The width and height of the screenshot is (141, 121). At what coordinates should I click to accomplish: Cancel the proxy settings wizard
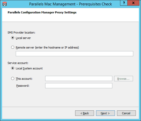(x=126, y=113)
